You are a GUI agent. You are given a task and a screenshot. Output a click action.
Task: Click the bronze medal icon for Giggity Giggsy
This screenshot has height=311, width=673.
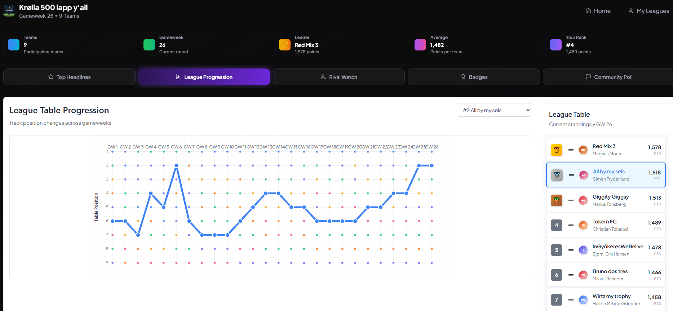557,200
